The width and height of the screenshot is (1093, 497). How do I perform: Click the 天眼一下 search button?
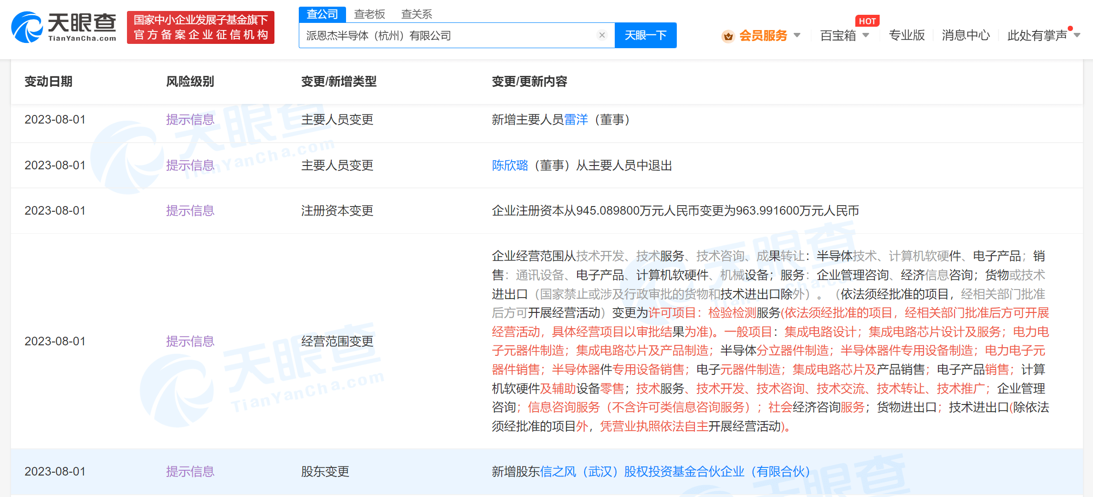(x=645, y=35)
